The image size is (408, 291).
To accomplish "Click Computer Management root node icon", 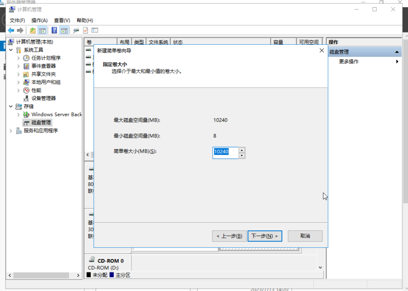I will tap(11, 42).
